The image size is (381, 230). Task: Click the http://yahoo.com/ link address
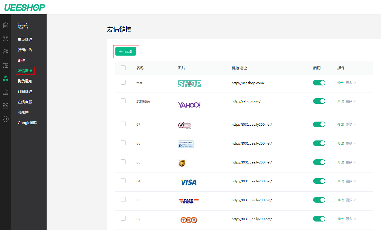point(246,101)
